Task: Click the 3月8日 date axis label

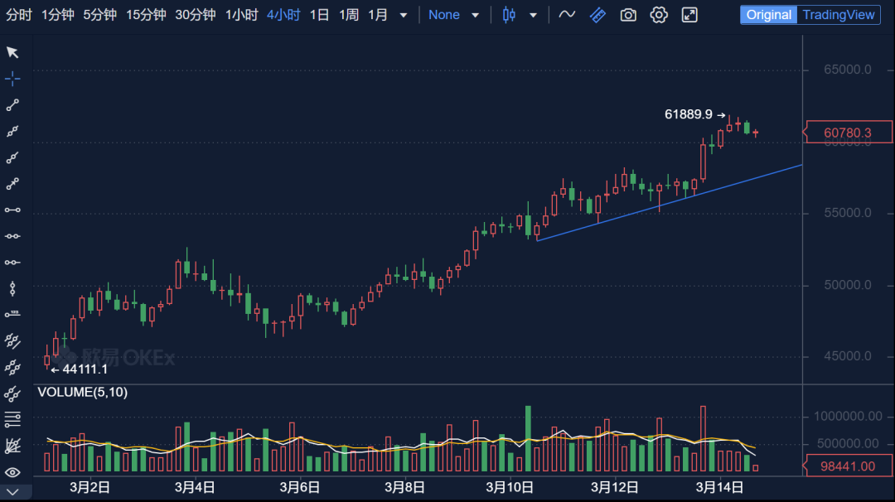Action: pyautogui.click(x=404, y=487)
